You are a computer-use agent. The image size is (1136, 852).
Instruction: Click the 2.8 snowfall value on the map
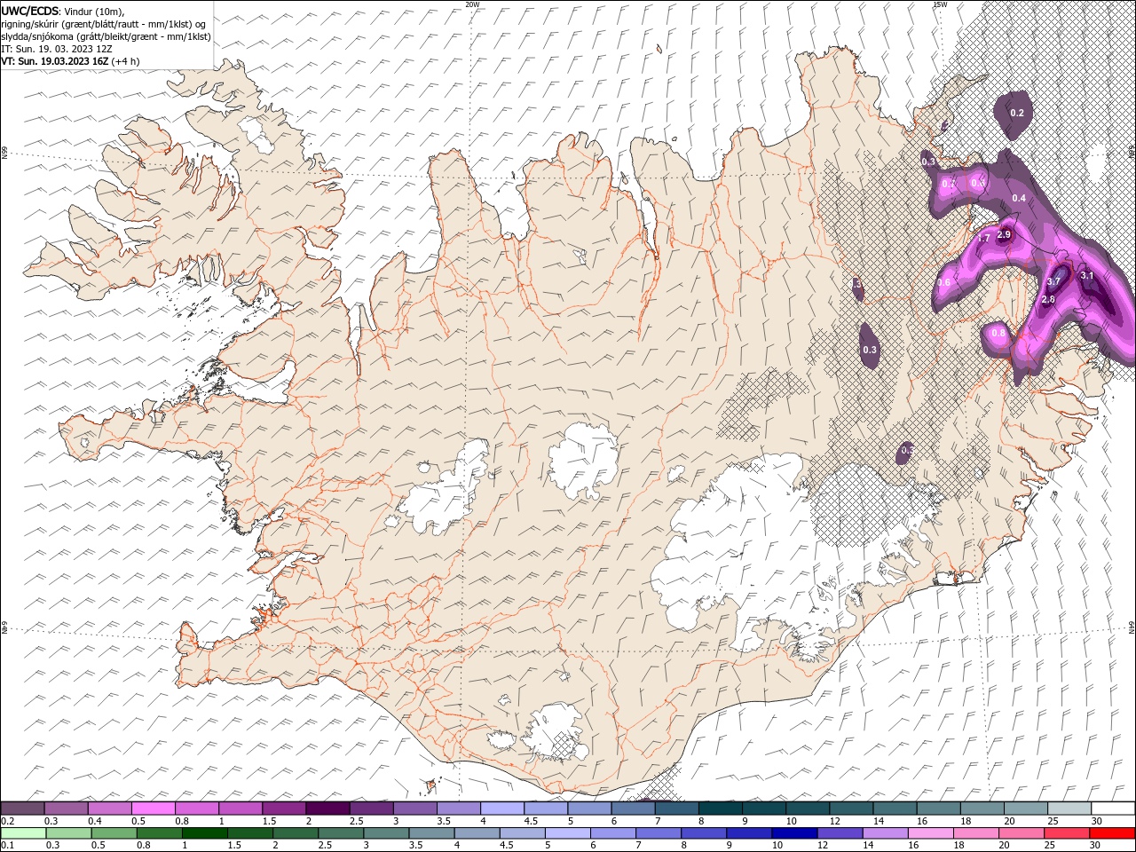[x=1047, y=299]
